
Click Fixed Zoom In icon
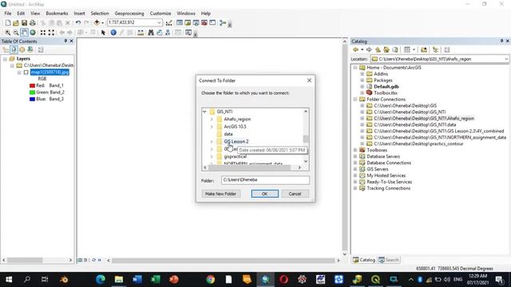(43, 33)
